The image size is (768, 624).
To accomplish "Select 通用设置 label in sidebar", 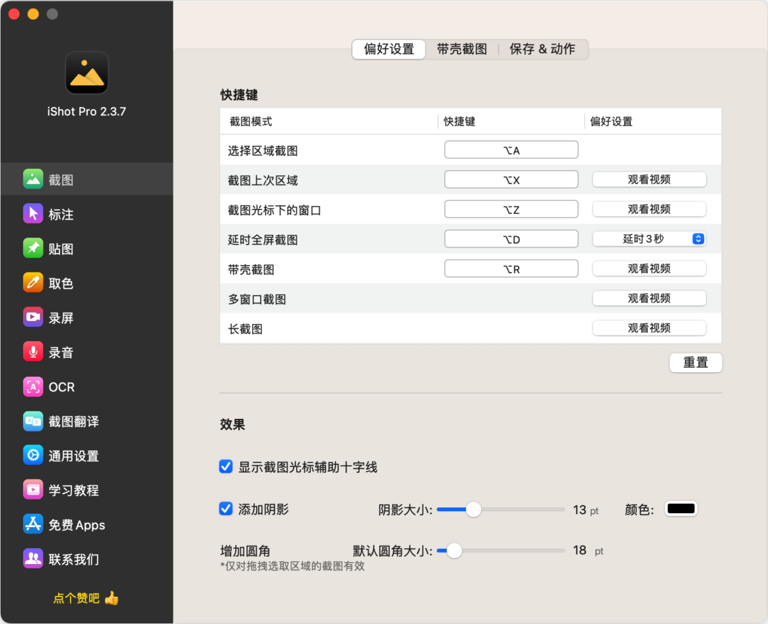I will [74, 456].
